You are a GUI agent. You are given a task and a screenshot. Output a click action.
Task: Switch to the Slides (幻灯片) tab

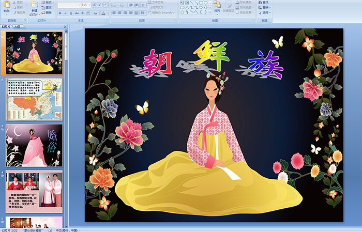click(6, 26)
